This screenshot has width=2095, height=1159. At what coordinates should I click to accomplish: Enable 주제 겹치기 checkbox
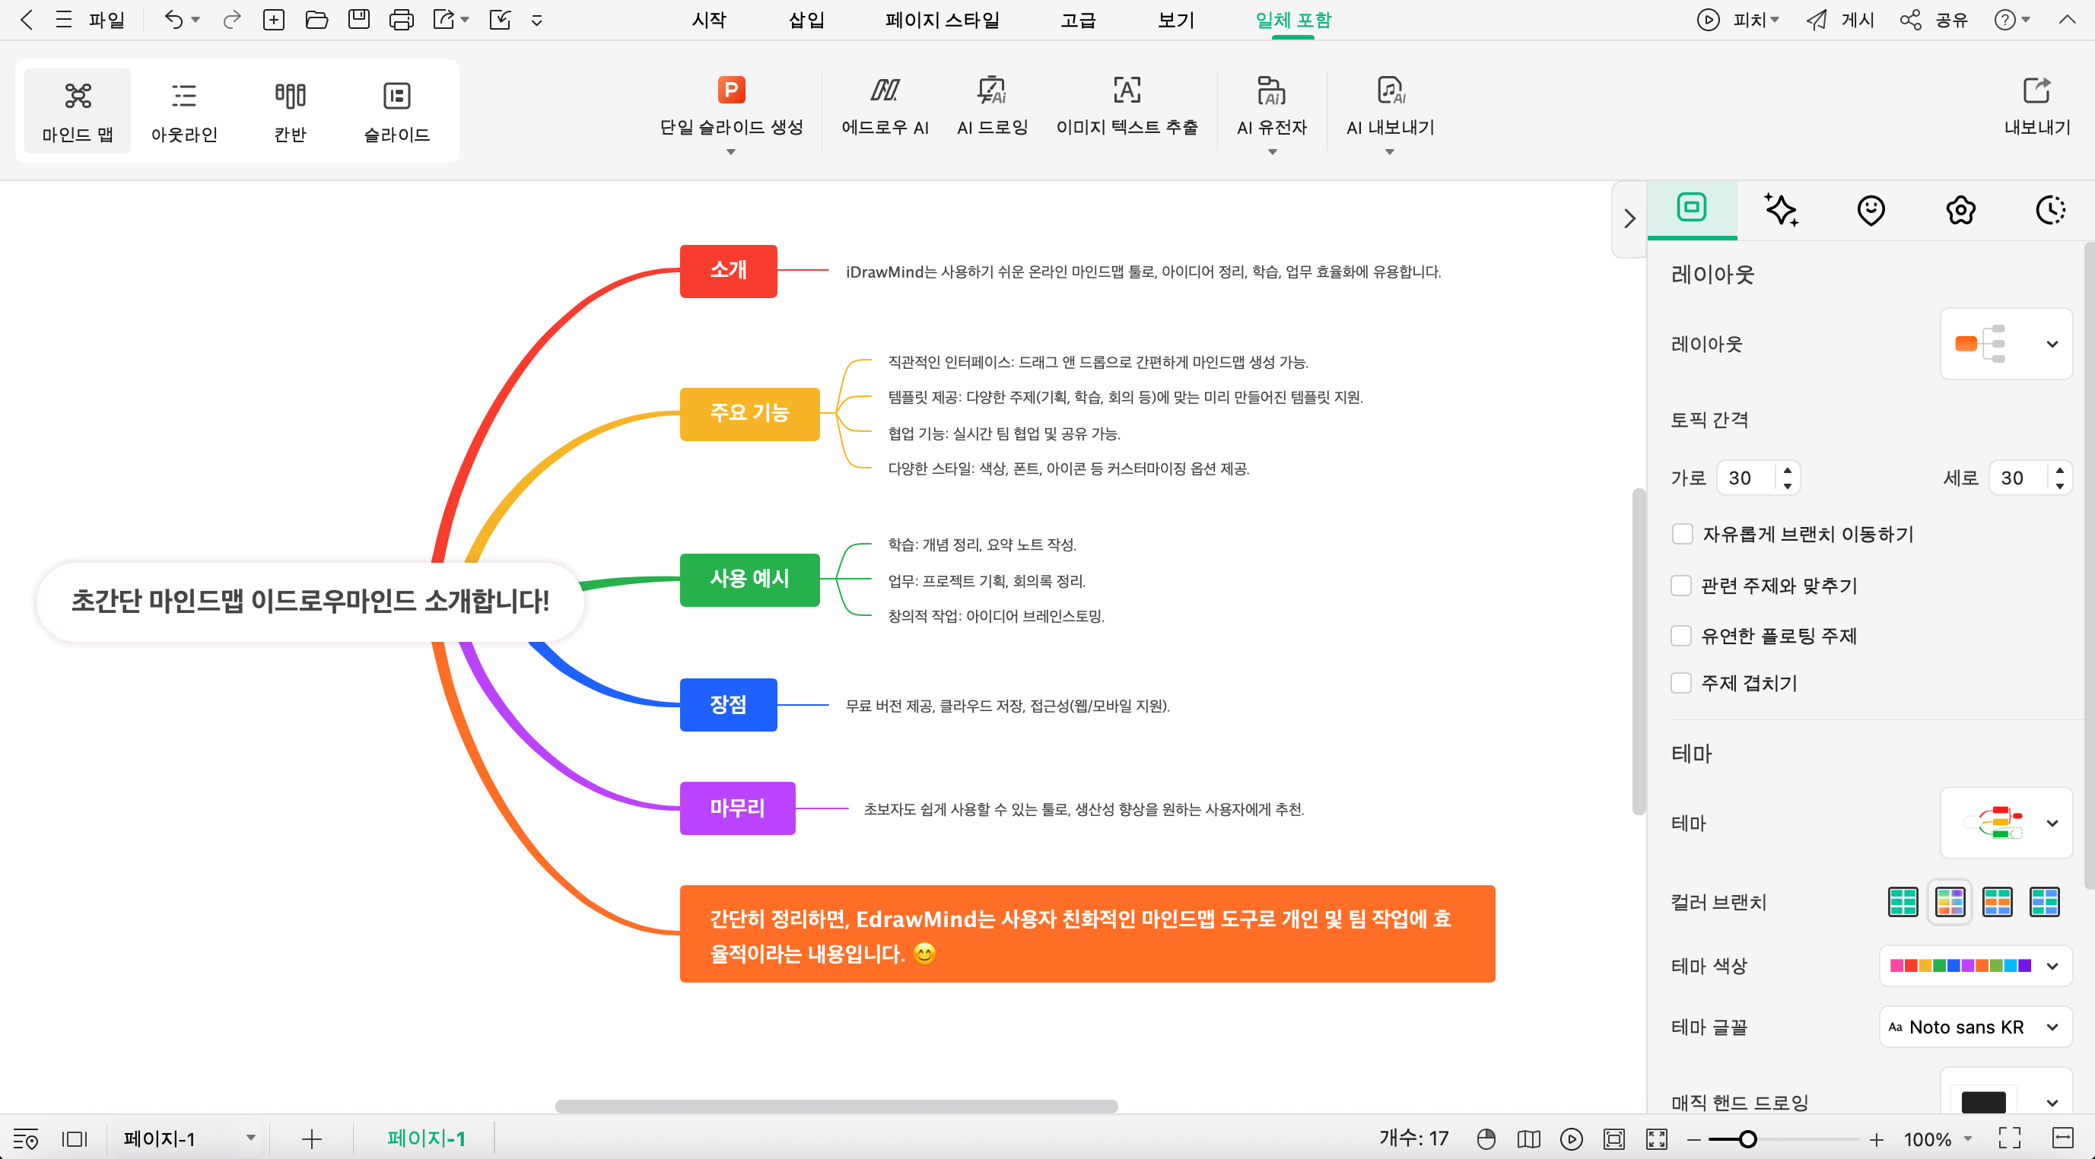click(1682, 683)
